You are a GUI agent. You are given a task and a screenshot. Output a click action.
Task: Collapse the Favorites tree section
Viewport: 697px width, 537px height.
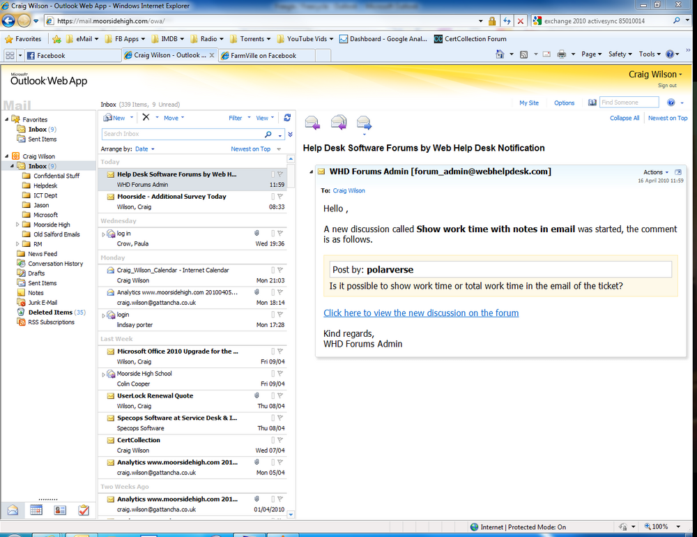click(x=7, y=119)
